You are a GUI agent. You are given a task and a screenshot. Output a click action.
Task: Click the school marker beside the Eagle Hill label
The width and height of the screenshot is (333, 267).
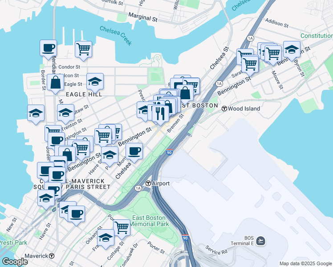(x=95, y=83)
